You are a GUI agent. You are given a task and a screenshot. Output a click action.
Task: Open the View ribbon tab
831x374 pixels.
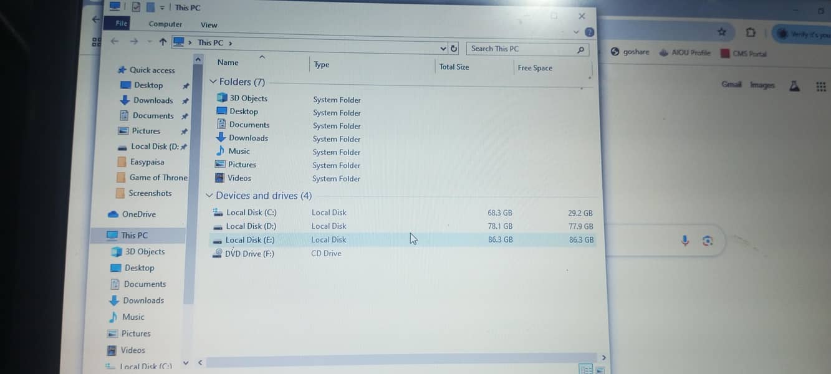click(x=209, y=25)
